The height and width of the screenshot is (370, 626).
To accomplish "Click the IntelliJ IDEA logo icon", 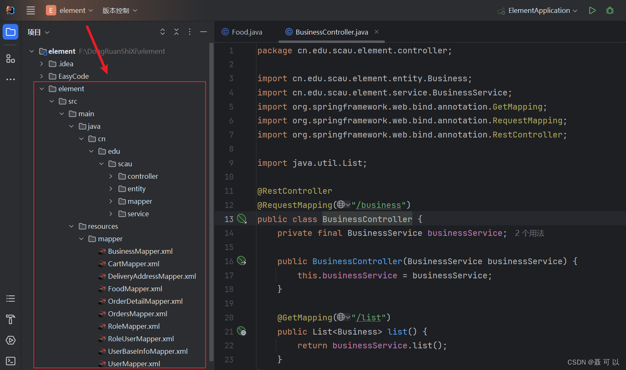I will [10, 10].
